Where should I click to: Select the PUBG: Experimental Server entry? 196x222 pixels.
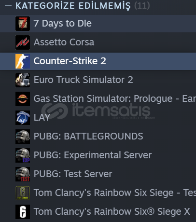pos(98,155)
